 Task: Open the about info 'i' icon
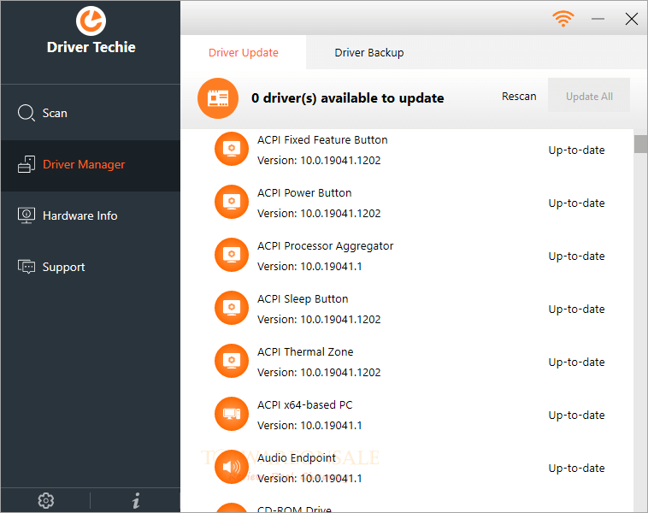click(x=136, y=500)
